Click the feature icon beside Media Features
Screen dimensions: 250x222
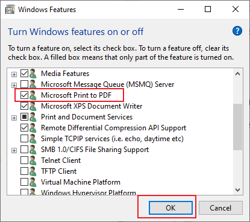click(33, 74)
